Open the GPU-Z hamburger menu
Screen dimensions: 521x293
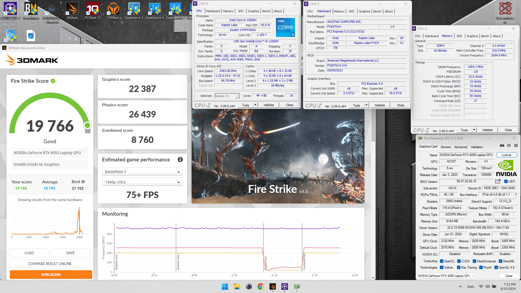(x=516, y=146)
